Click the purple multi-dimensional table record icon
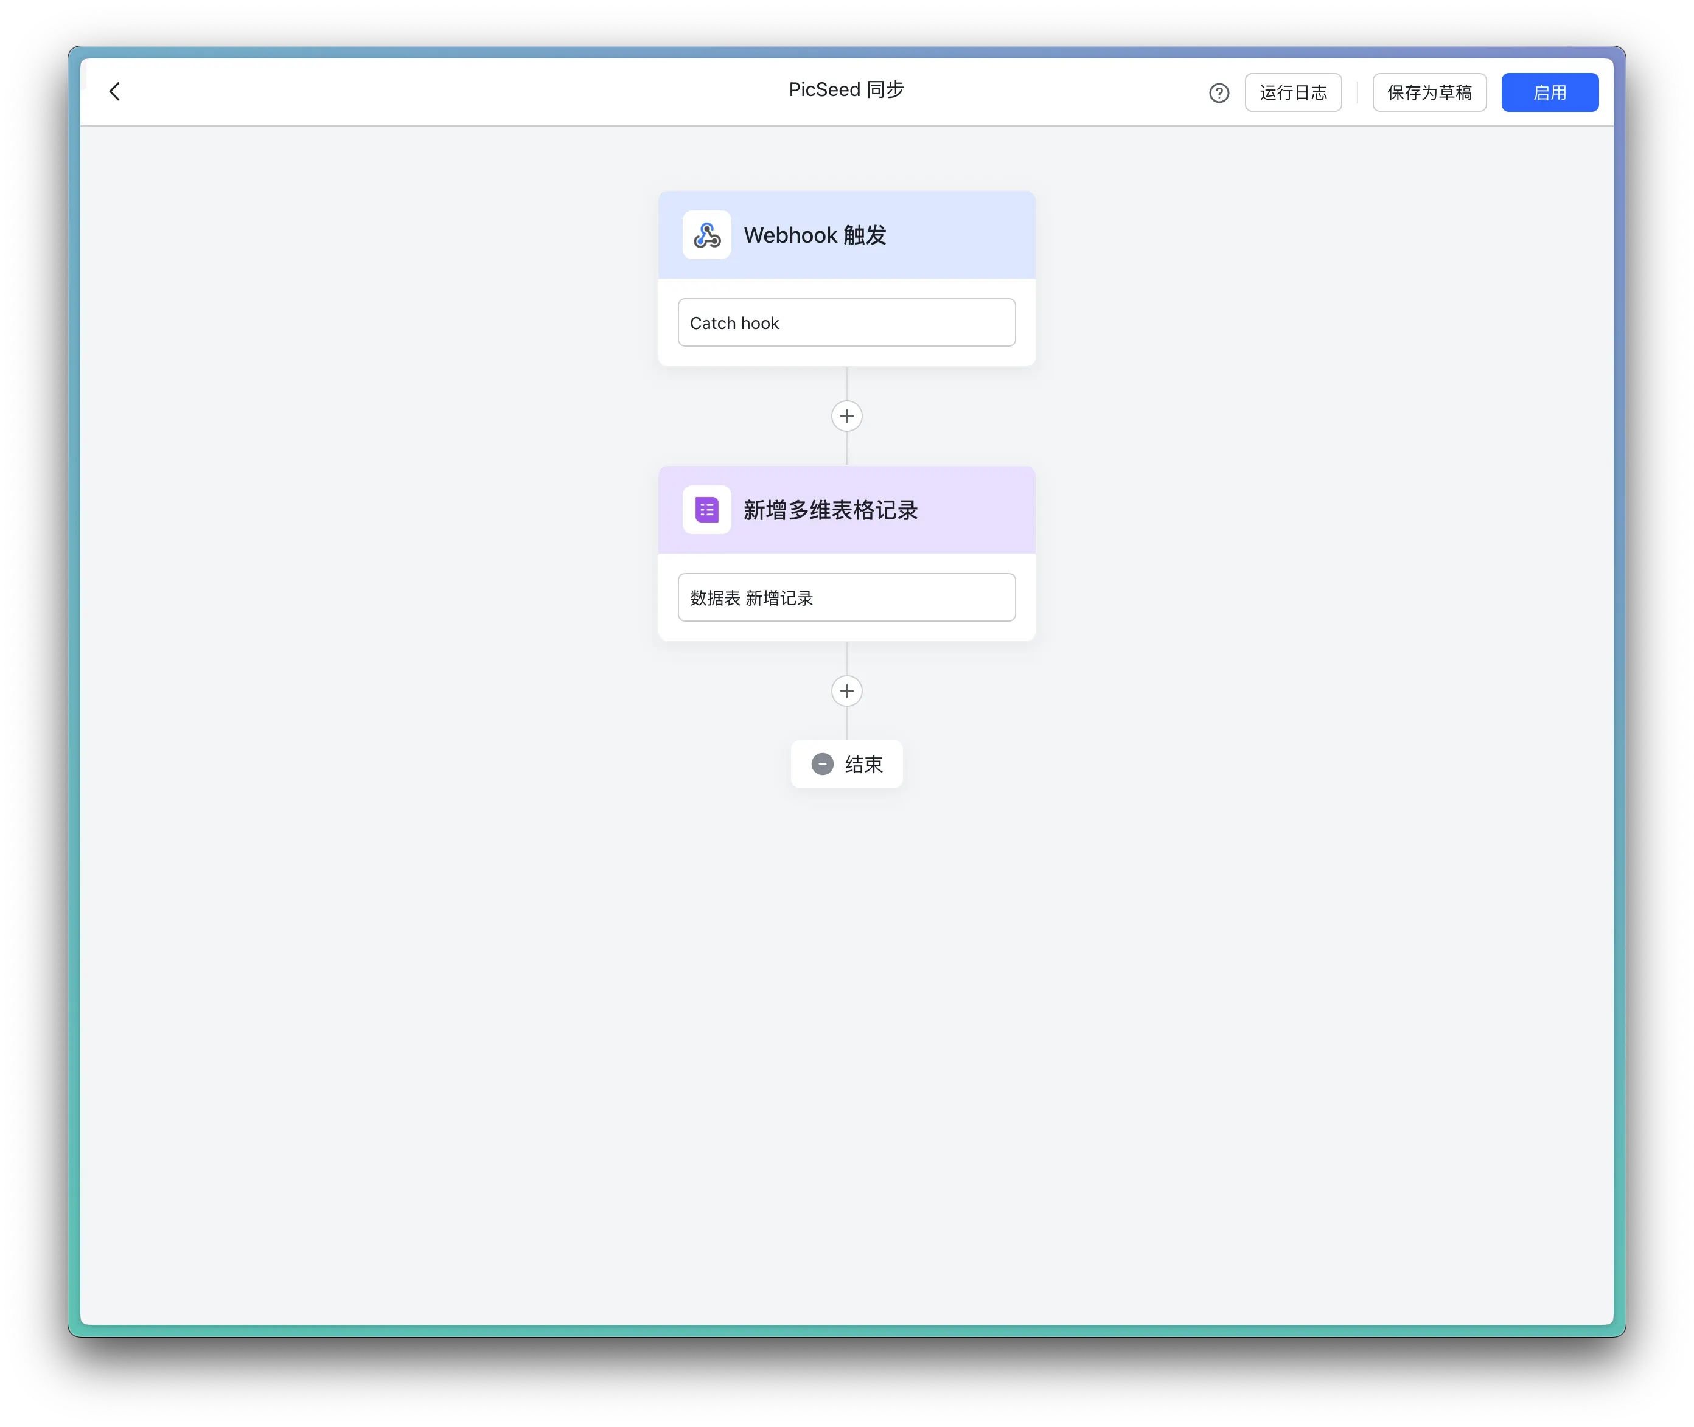 [706, 510]
